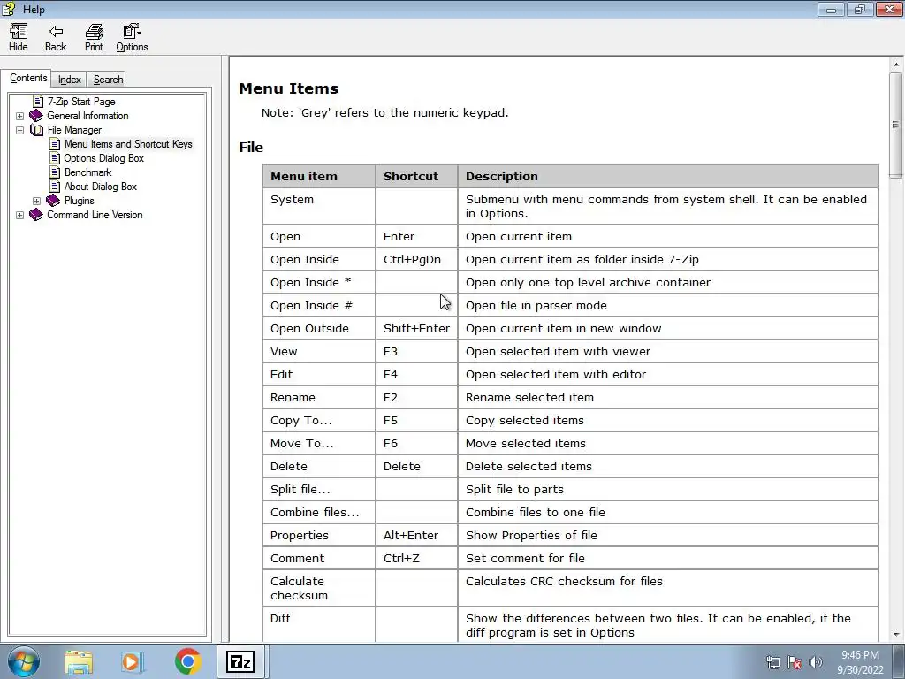Click the 'Menu Items' page heading

point(289,88)
